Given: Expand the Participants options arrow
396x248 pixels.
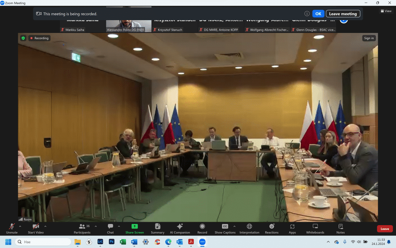Looking at the screenshot, I should tap(96, 226).
